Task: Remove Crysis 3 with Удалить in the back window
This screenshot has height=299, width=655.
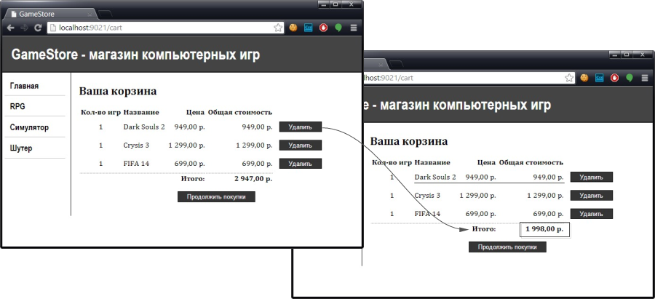Action: click(592, 196)
